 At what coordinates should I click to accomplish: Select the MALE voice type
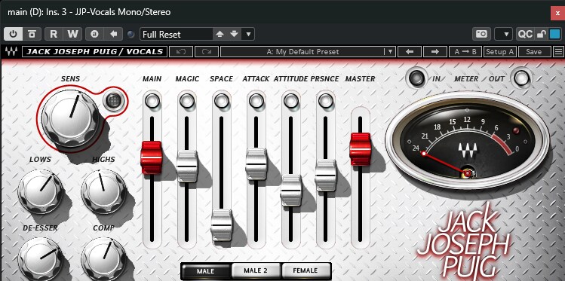205,271
